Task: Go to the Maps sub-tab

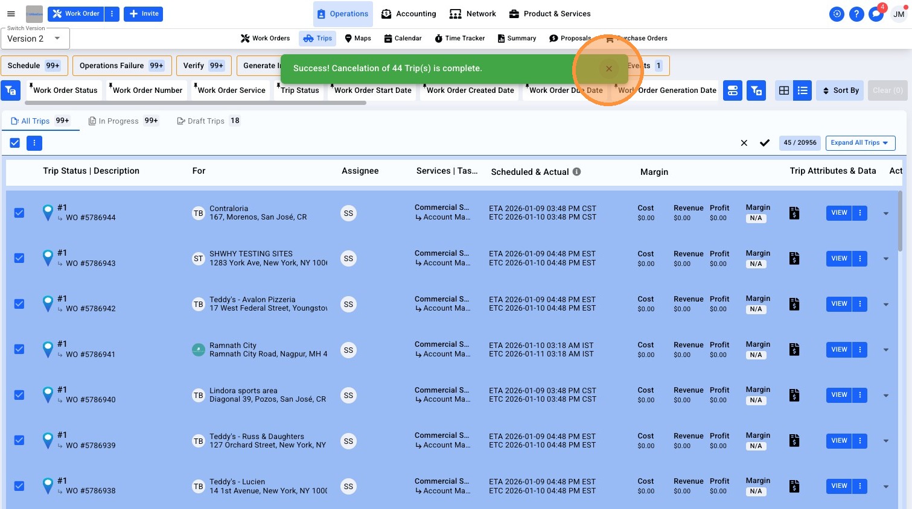Action: pyautogui.click(x=358, y=39)
